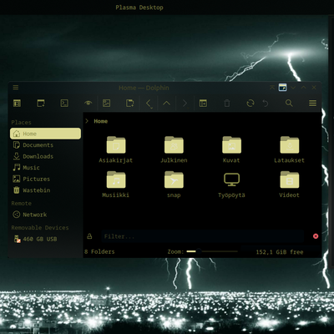Expand the breadcrumb chevron before Home
The image size is (334, 334).
87,121
